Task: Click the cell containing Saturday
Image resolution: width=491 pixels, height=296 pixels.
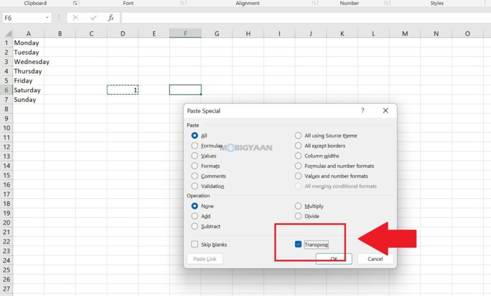Action: pos(28,90)
